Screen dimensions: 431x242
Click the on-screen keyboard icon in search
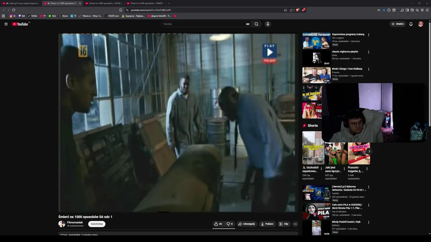[248, 24]
